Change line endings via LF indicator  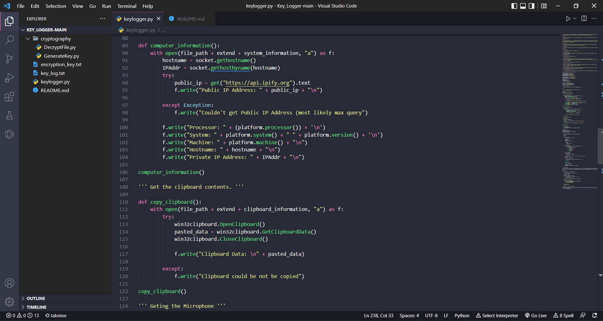(x=446, y=316)
